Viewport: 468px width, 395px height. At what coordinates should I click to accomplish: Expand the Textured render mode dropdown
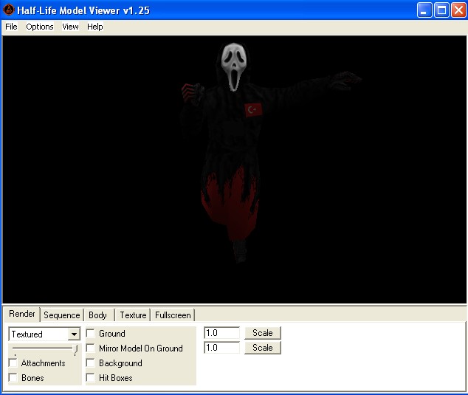[x=74, y=334]
